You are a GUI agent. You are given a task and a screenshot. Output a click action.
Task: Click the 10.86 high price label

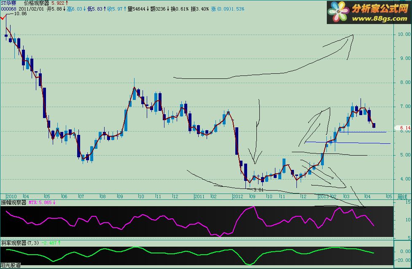20,13
